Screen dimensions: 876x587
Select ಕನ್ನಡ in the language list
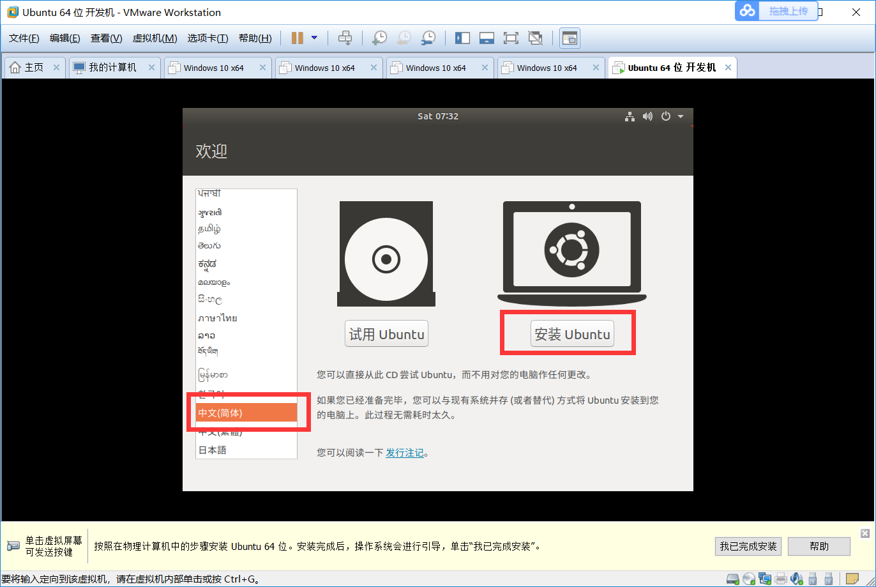tap(246, 264)
